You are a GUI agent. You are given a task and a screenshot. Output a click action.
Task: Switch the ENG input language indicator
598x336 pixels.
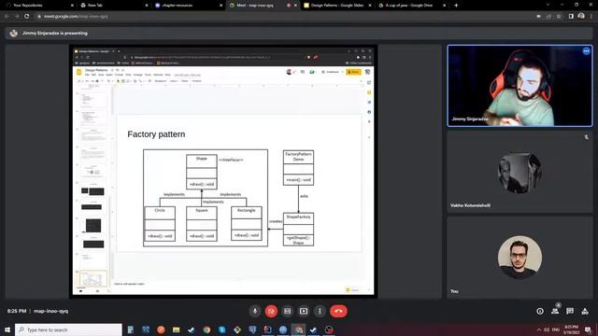click(x=556, y=329)
